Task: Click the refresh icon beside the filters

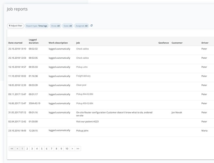Action: [x=92, y=25]
